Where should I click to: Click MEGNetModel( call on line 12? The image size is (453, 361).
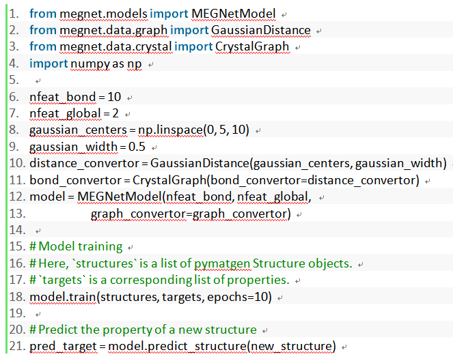(118, 197)
